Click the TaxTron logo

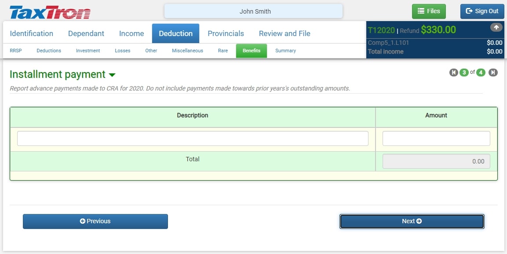pos(50,12)
